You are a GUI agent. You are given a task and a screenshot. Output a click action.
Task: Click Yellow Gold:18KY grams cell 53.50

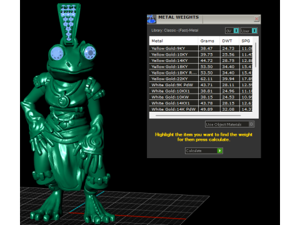click(x=206, y=67)
